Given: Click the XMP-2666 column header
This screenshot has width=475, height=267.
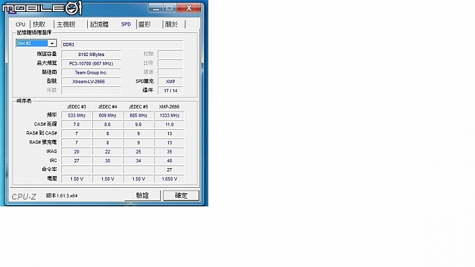Looking at the screenshot, I should [x=170, y=107].
